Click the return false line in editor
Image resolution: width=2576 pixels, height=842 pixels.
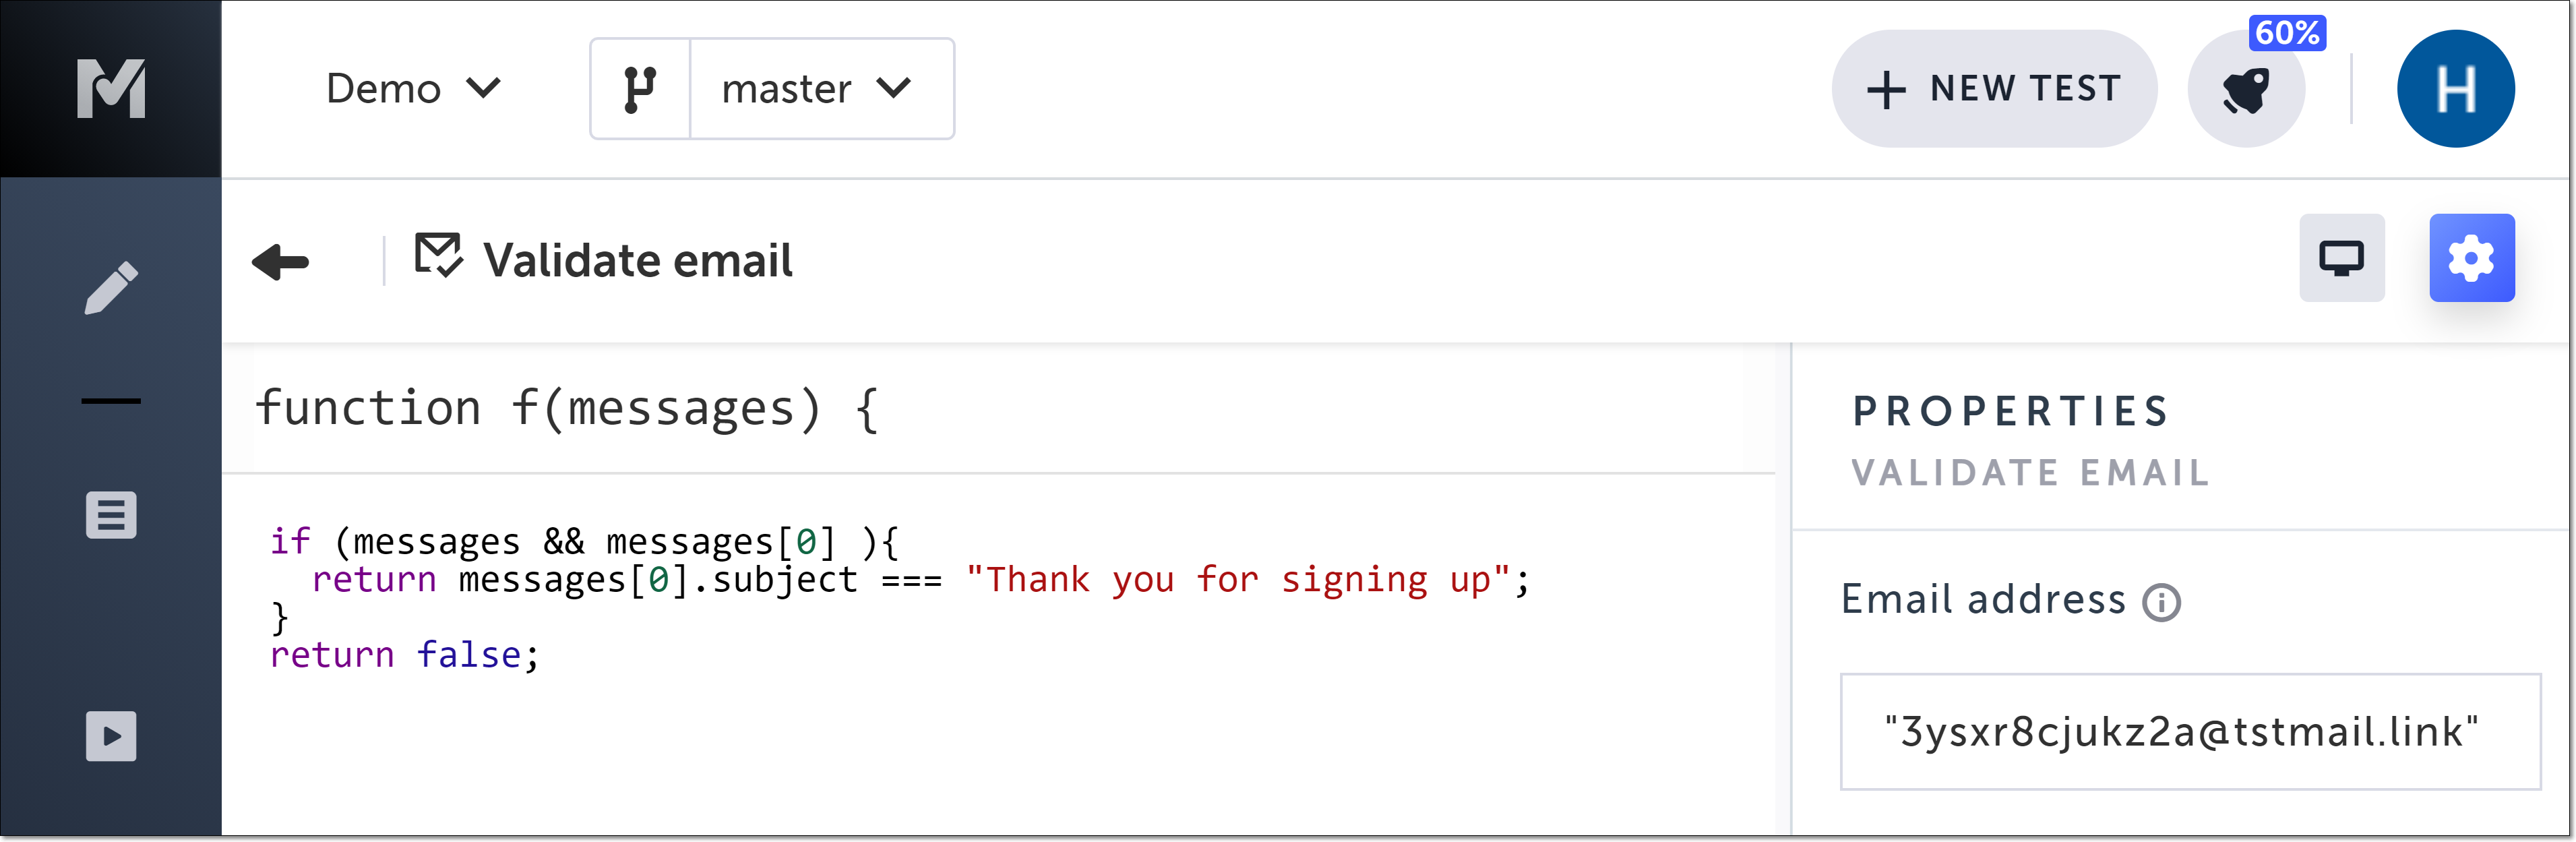404,655
